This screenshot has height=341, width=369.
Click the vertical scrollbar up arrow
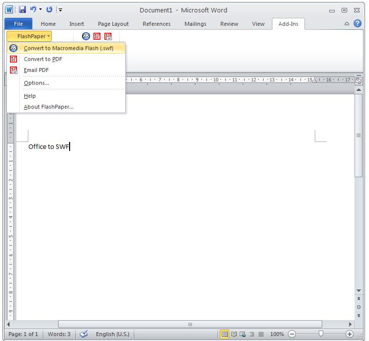click(359, 90)
